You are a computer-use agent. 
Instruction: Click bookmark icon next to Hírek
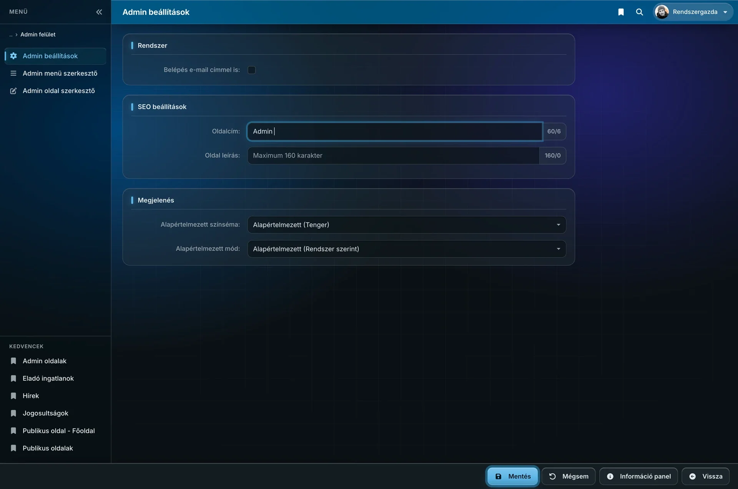(13, 396)
